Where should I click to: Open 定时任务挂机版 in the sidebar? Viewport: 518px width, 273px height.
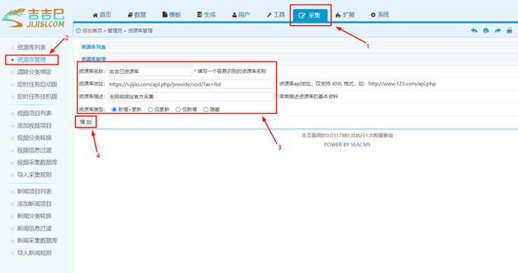[37, 96]
